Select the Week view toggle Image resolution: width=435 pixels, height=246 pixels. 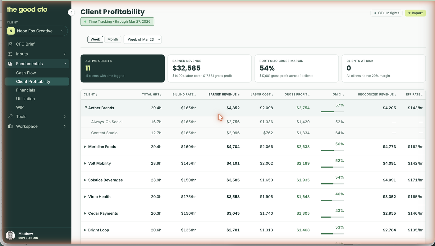tap(95, 39)
